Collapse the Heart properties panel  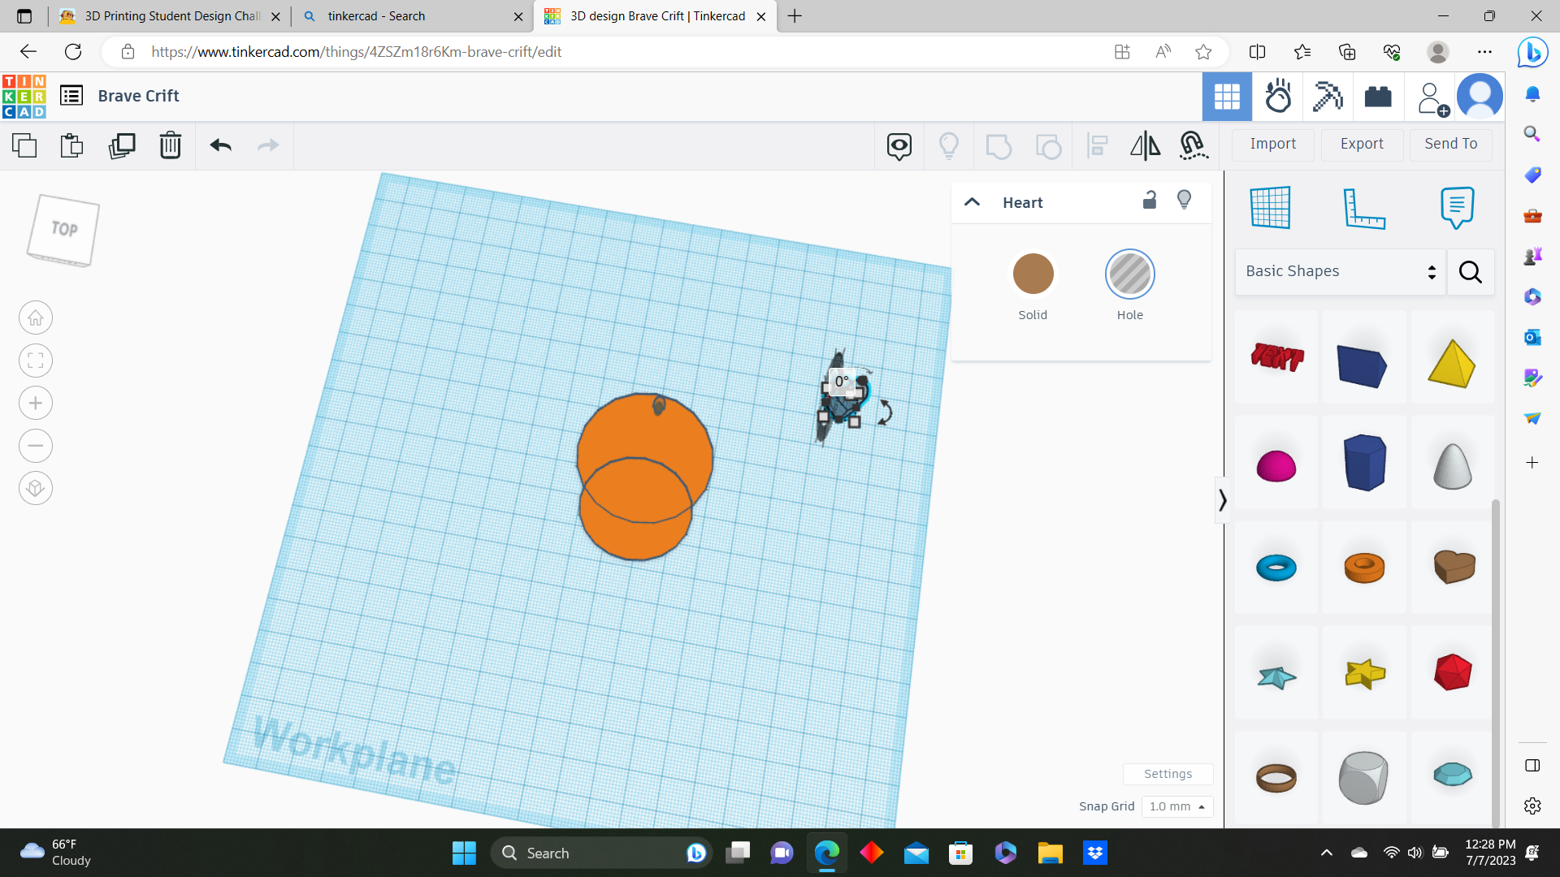coord(972,202)
